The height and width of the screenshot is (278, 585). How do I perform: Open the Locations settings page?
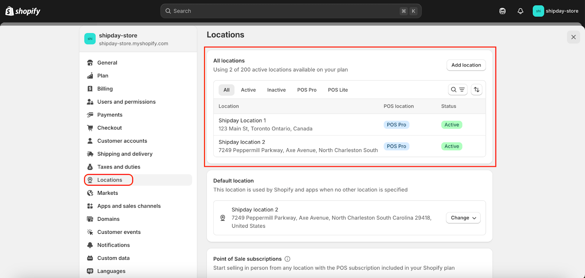(x=138, y=180)
